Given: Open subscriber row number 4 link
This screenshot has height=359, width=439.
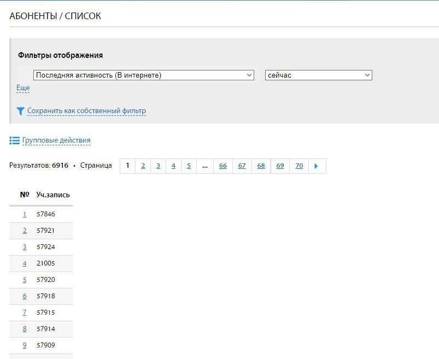Looking at the screenshot, I should [x=25, y=263].
